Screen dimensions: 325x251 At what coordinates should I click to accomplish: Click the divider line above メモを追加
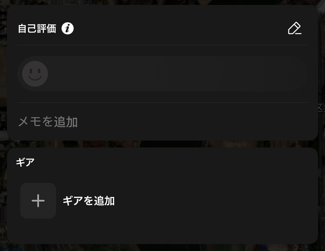coord(162,102)
